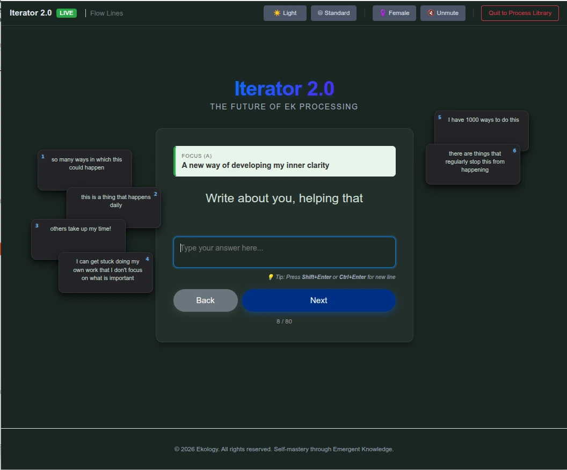
Task: Go back using the Back button
Action: tap(205, 300)
